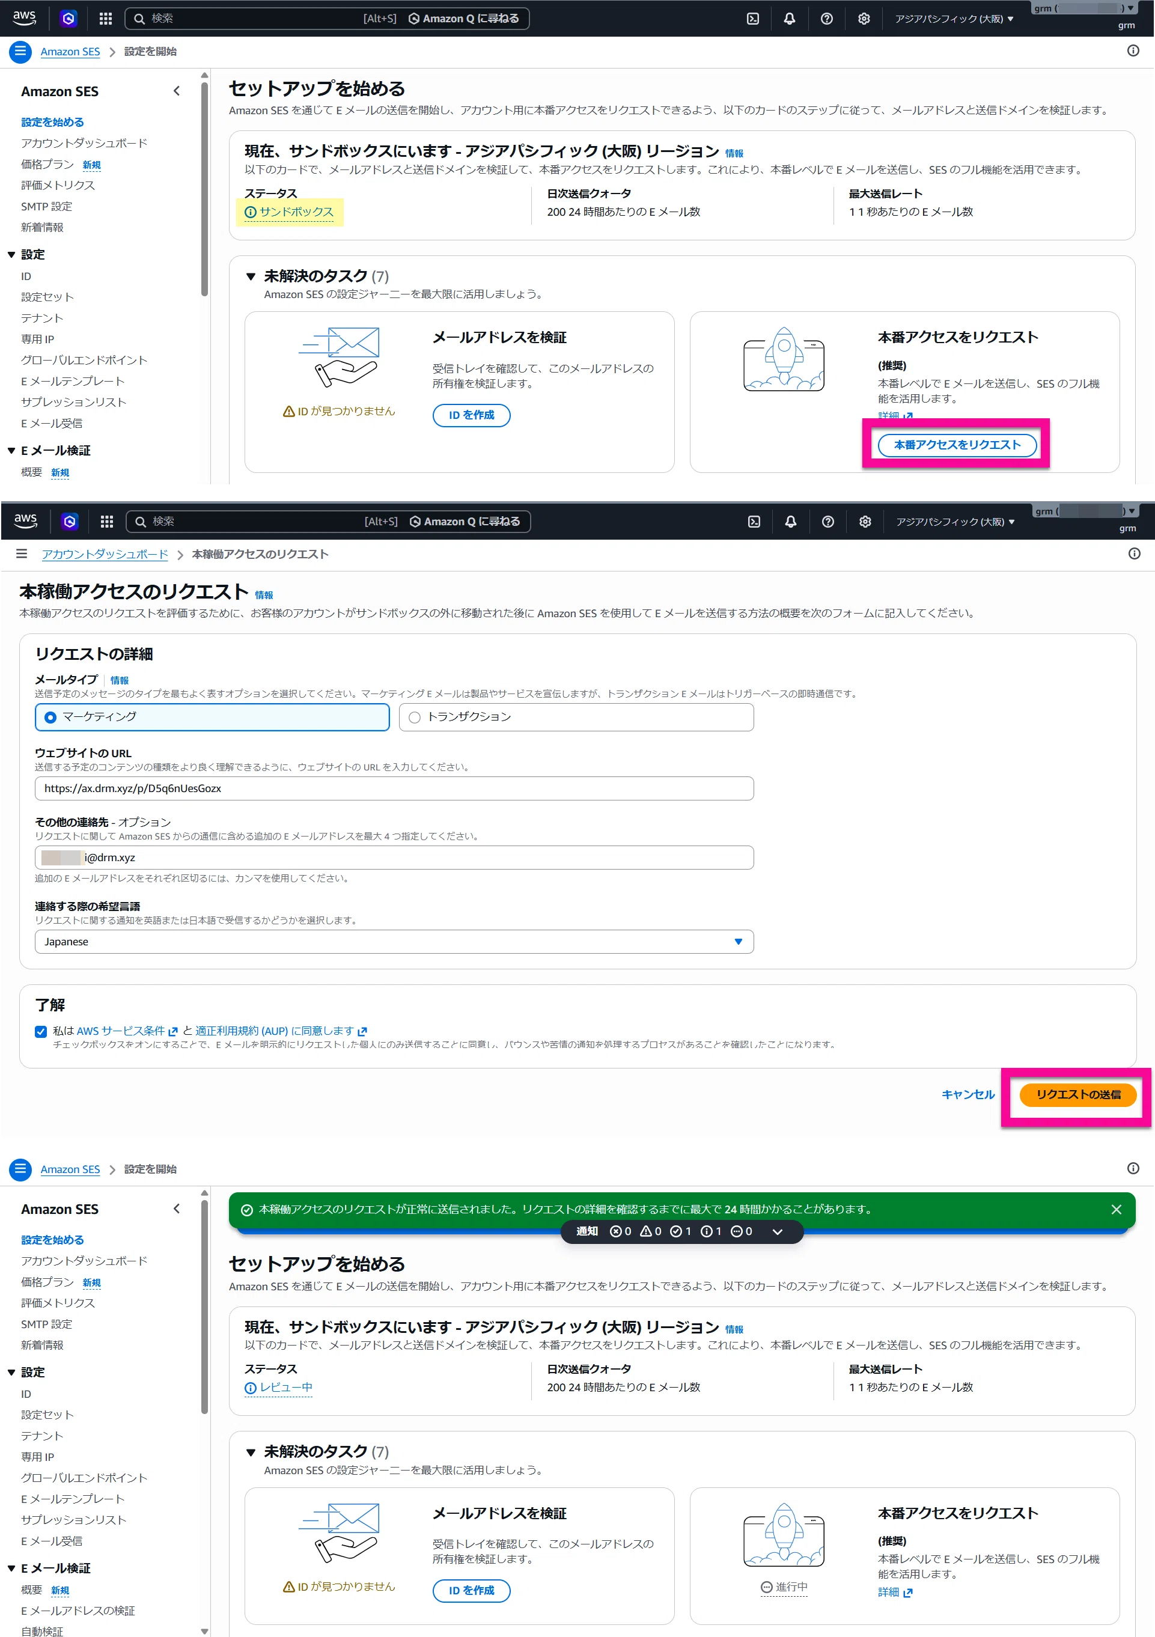This screenshot has width=1155, height=1637.
Task: Click the in-progress count icon in 通知 bar
Action: coord(737,1231)
